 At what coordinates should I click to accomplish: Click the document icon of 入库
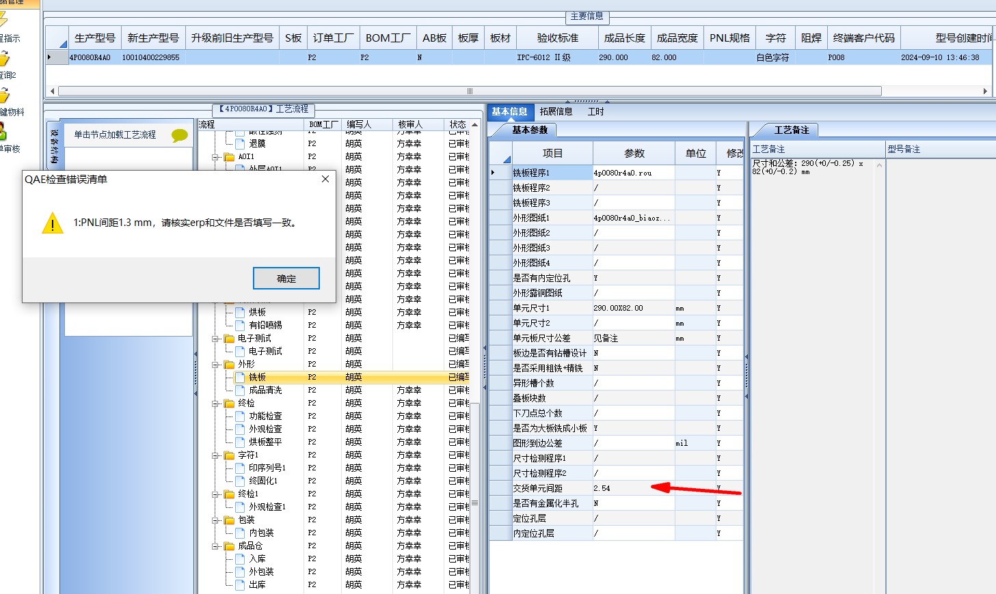click(240, 558)
